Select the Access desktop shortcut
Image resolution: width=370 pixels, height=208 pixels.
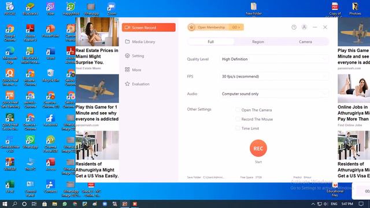[50, 164]
